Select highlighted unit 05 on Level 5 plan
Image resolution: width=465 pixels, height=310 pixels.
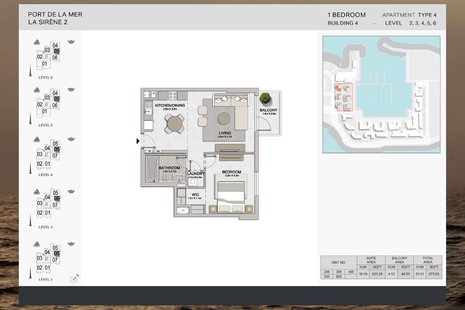(57, 99)
